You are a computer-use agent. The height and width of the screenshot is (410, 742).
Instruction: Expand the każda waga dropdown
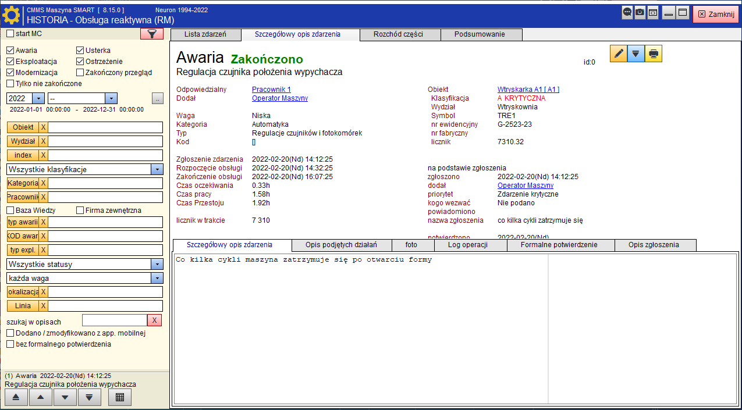(x=157, y=278)
